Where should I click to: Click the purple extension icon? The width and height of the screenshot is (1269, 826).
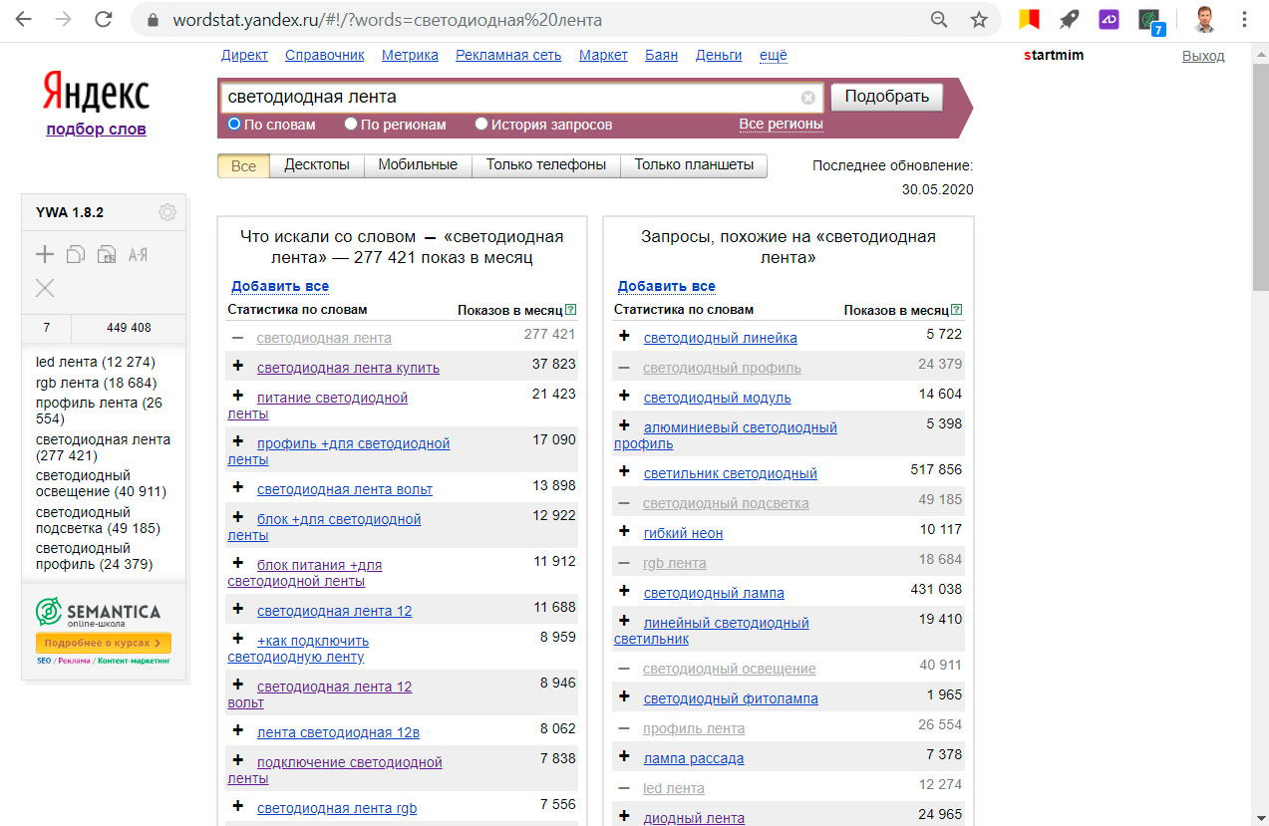(1109, 19)
